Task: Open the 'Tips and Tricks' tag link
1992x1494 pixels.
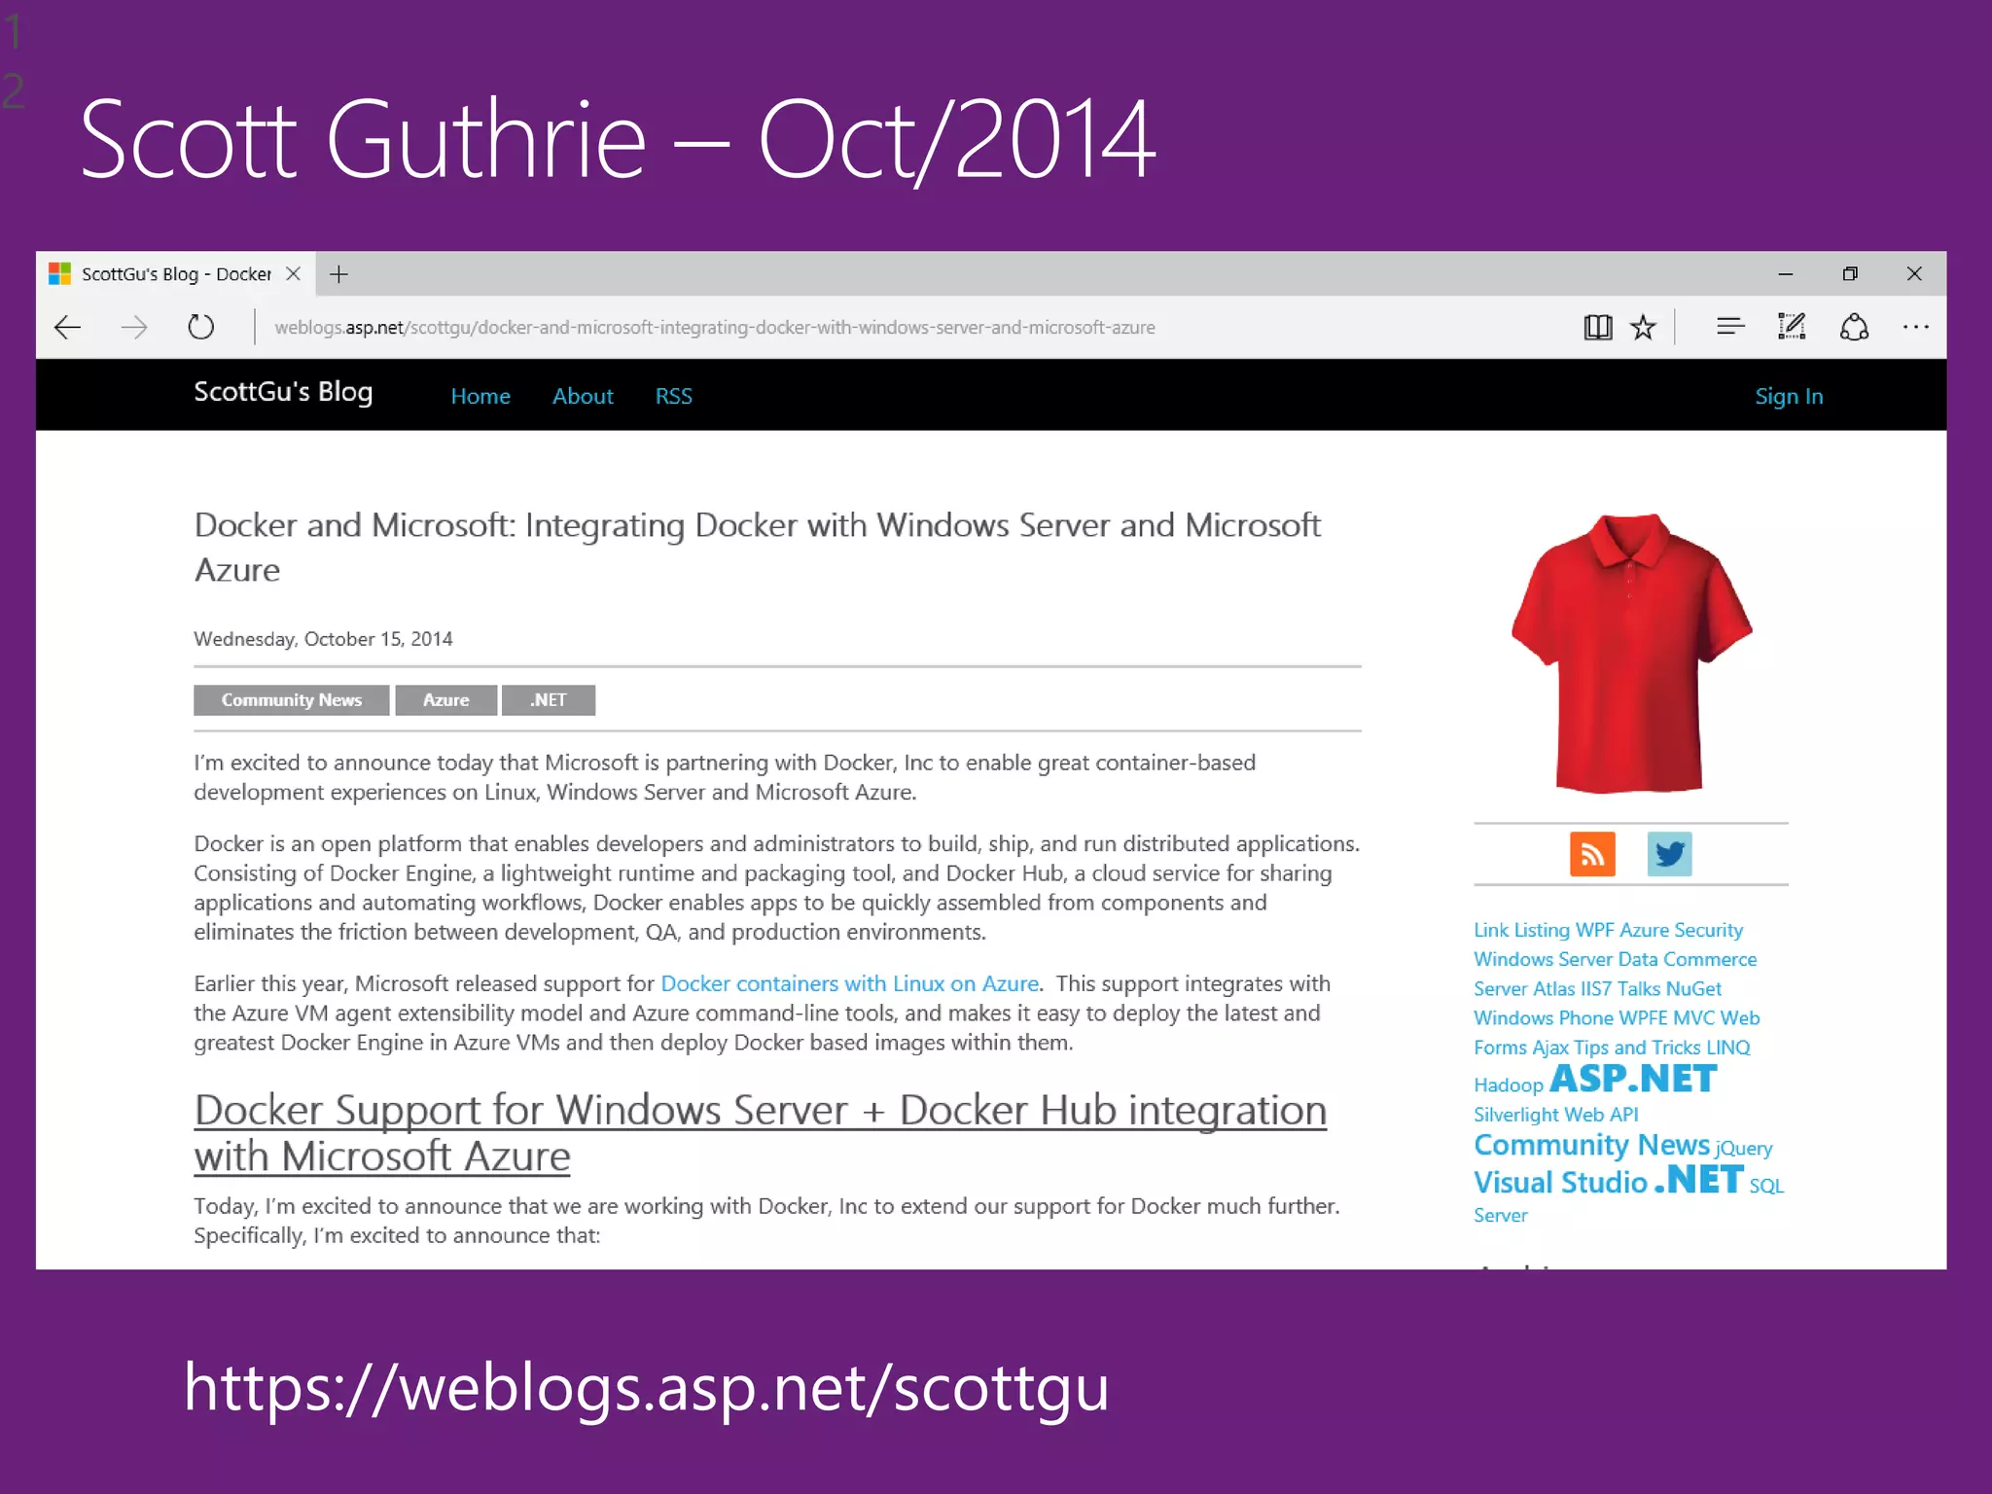Action: tap(1637, 1048)
